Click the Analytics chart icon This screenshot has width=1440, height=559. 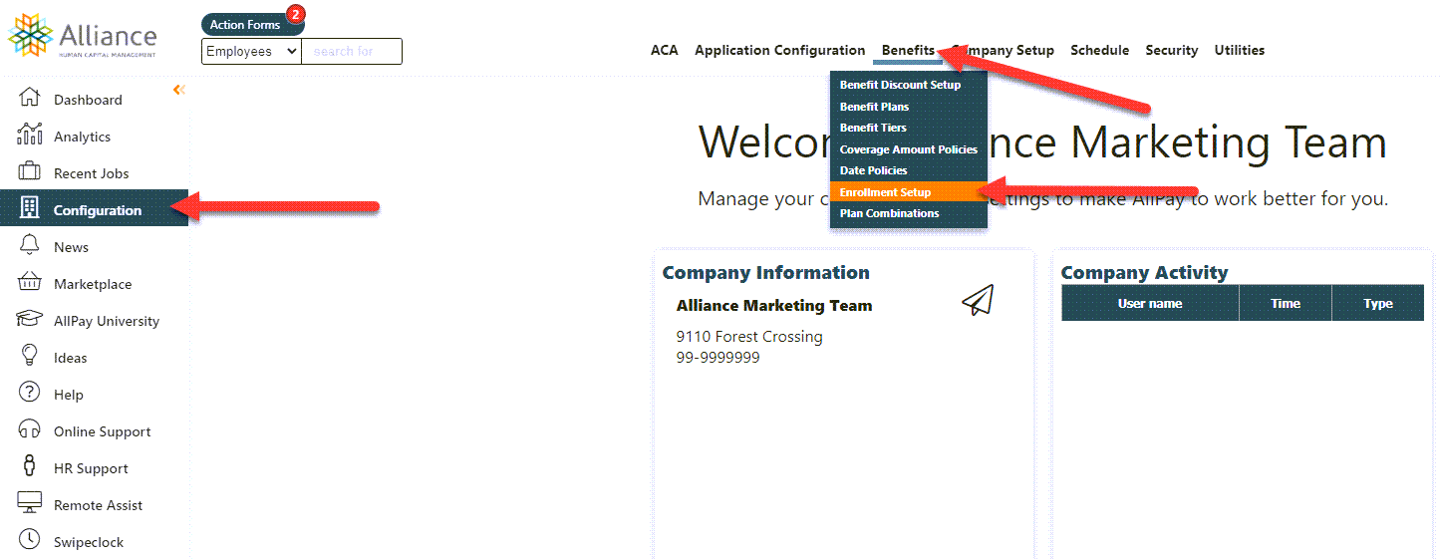click(x=30, y=135)
